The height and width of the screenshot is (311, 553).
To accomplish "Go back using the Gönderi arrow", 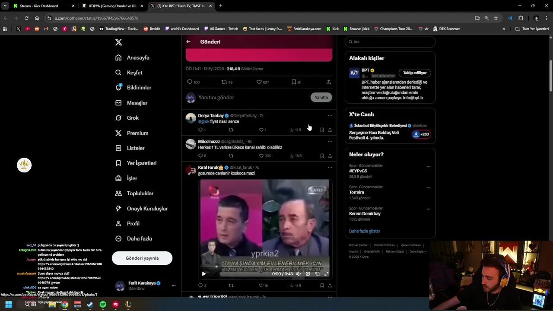I will (x=188, y=42).
